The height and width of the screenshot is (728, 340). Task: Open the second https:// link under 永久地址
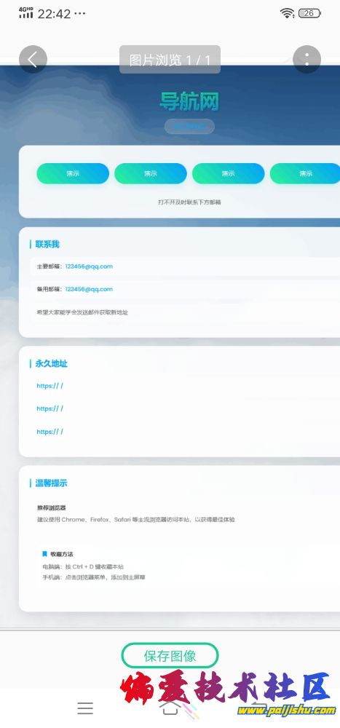tap(50, 408)
